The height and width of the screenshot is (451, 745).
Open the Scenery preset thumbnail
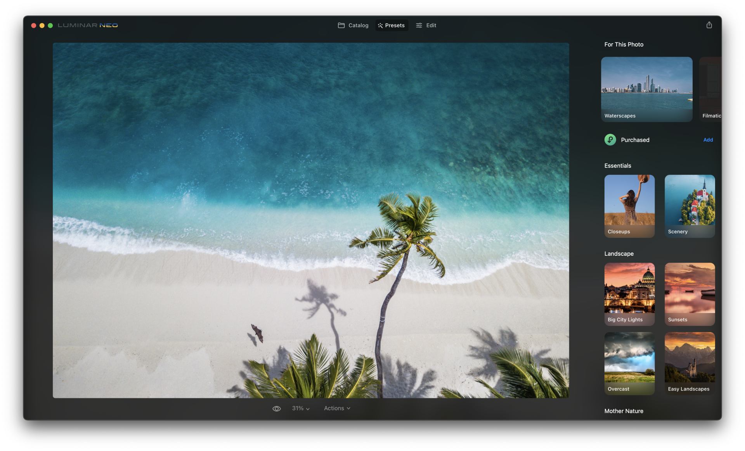[690, 206]
